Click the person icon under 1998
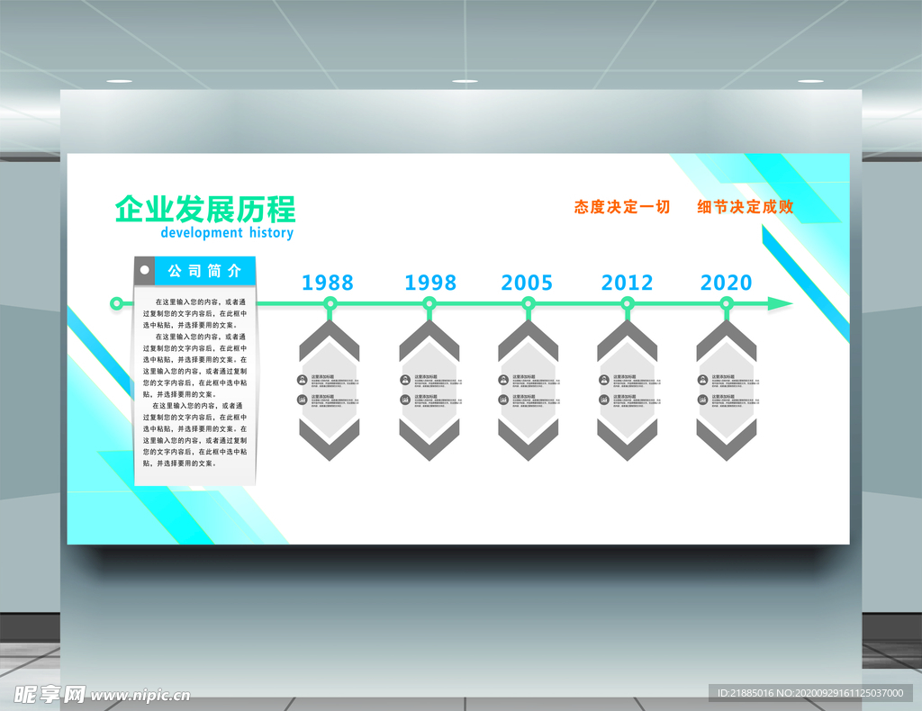The width and height of the screenshot is (922, 711). (x=405, y=380)
